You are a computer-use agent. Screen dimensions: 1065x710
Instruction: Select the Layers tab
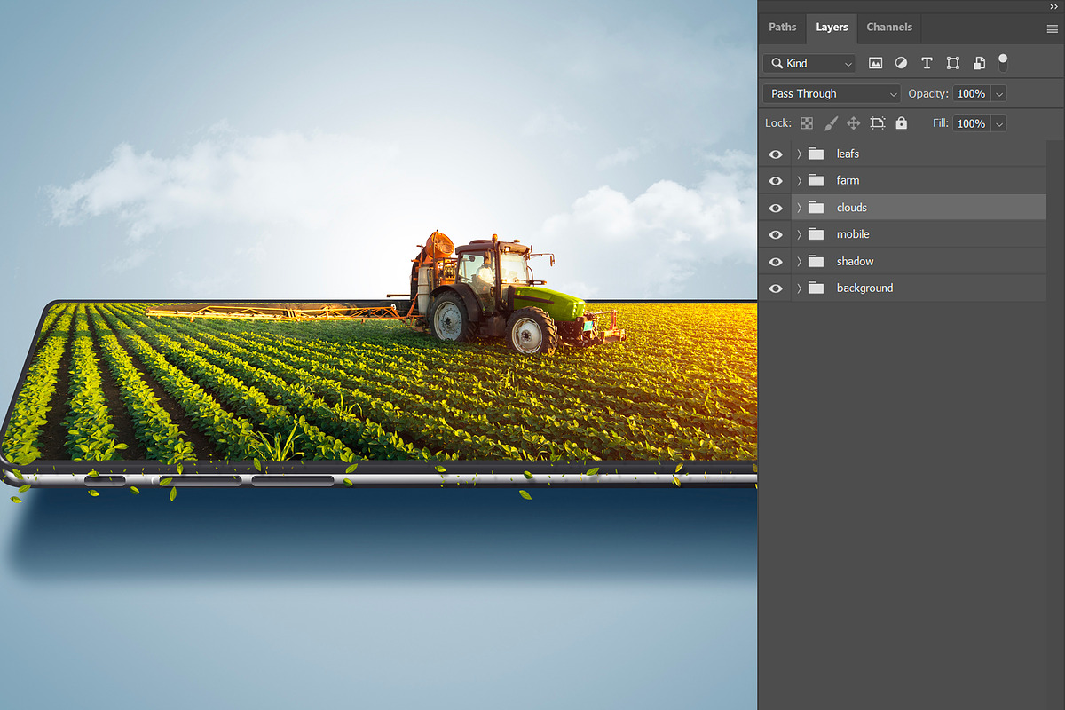pyautogui.click(x=832, y=27)
